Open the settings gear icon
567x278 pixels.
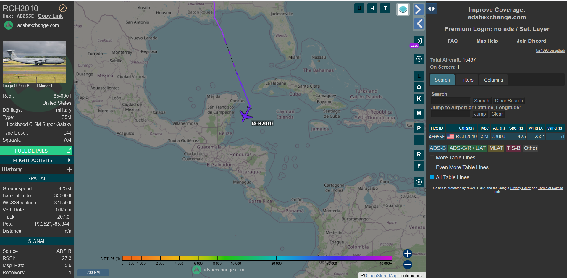point(419,59)
